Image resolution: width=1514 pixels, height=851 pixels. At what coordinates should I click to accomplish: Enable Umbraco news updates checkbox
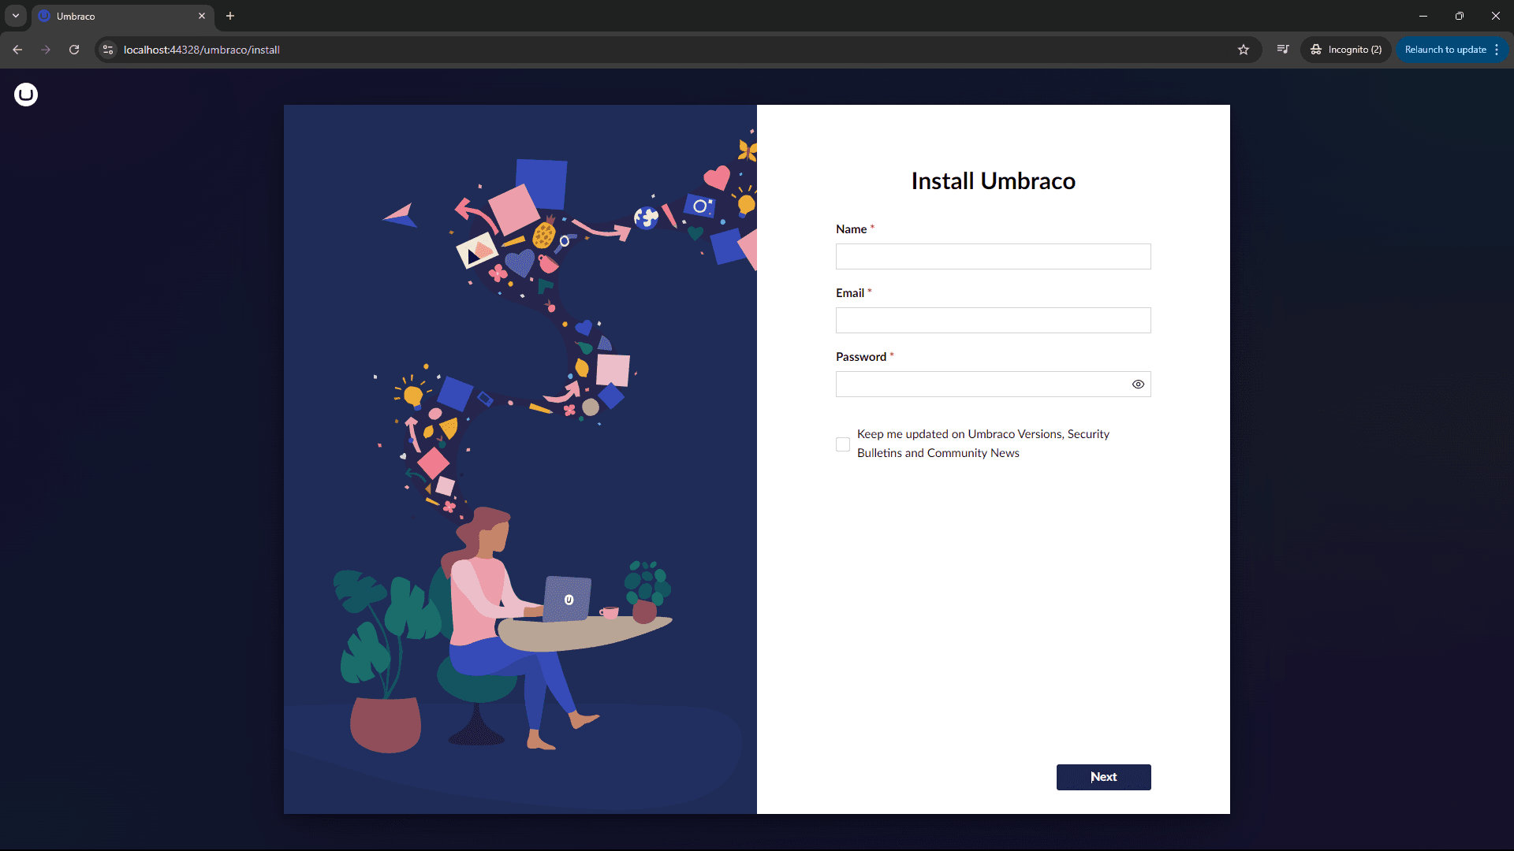pyautogui.click(x=843, y=444)
